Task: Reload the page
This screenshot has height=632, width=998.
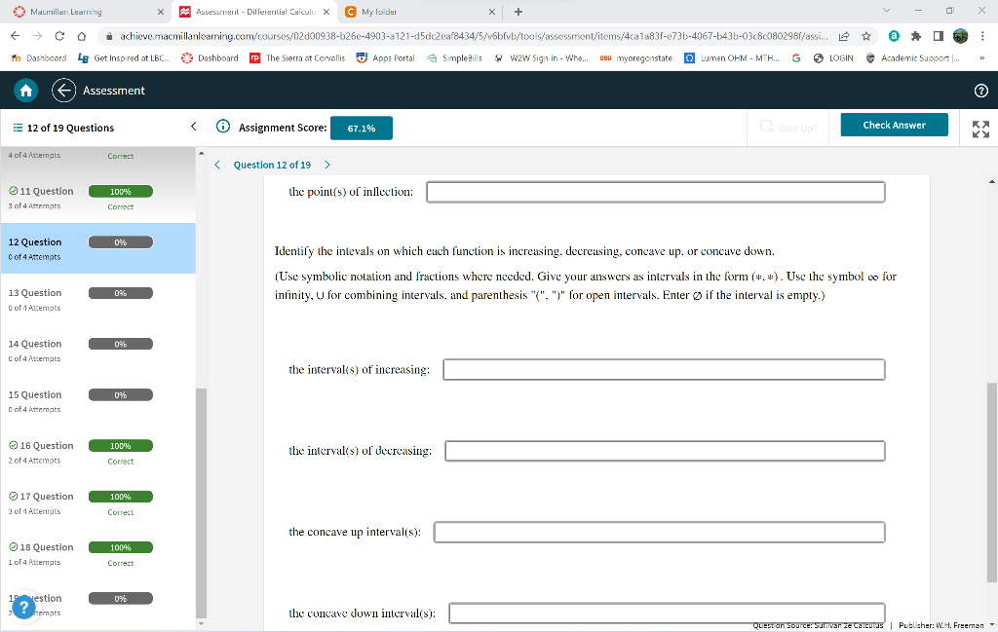Action: (59, 36)
